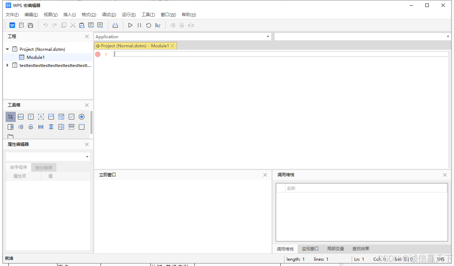454x266 pixels.
Task: Open the 格式(O) menu
Action: click(89, 15)
